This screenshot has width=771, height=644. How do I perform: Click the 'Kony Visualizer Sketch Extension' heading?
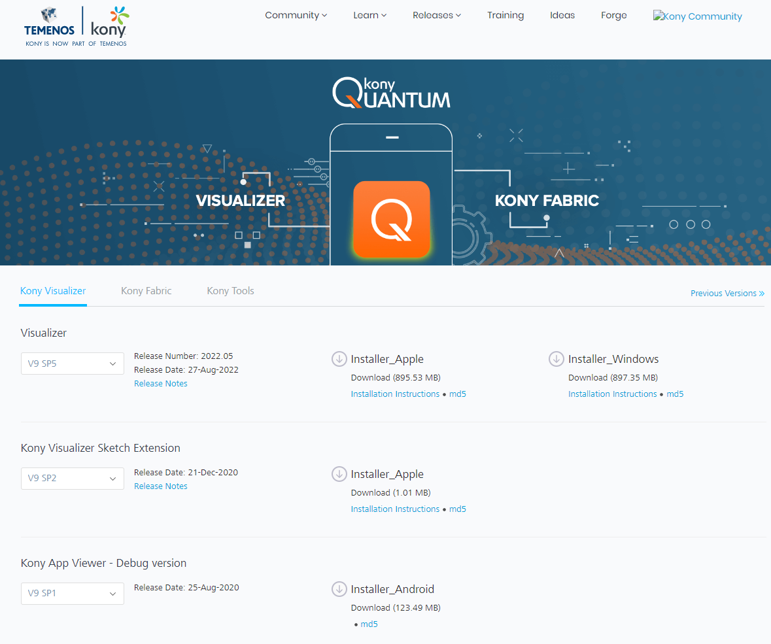click(x=100, y=449)
